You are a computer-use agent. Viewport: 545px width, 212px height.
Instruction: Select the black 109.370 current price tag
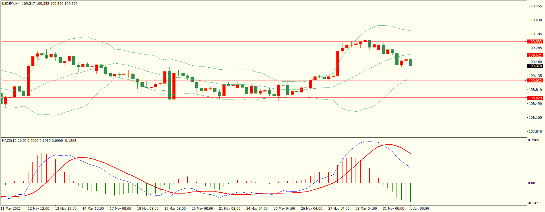tap(535, 66)
